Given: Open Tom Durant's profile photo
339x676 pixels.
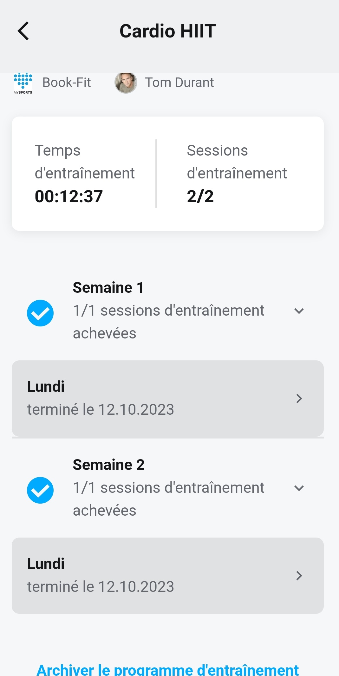Looking at the screenshot, I should click(126, 83).
